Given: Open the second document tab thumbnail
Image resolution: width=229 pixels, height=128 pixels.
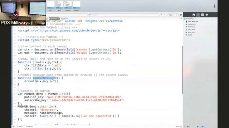Looking at the screenshot, I should coord(59,6).
